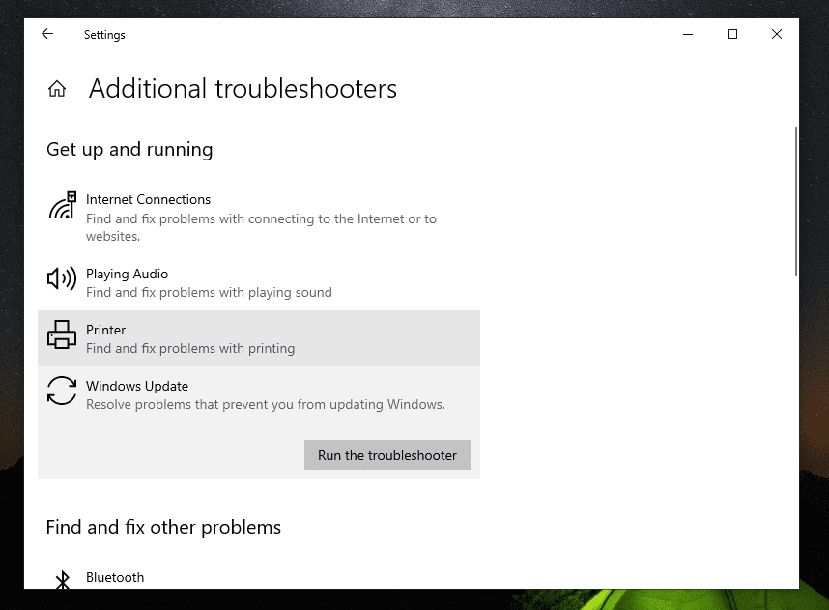The image size is (829, 610).
Task: Go to Settings home via house icon
Action: click(x=57, y=90)
